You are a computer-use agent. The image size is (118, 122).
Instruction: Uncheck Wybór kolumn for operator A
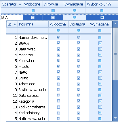(x=102, y=17)
